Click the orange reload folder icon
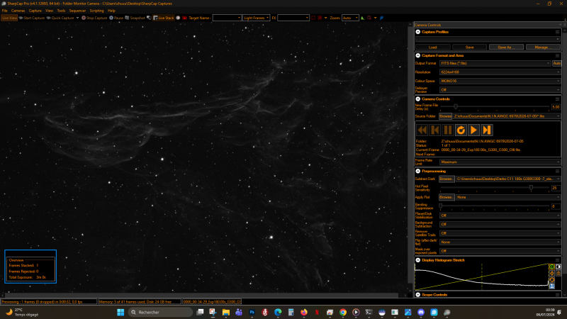Screen dimensions: 567x319 pyautogui.click(x=461, y=130)
